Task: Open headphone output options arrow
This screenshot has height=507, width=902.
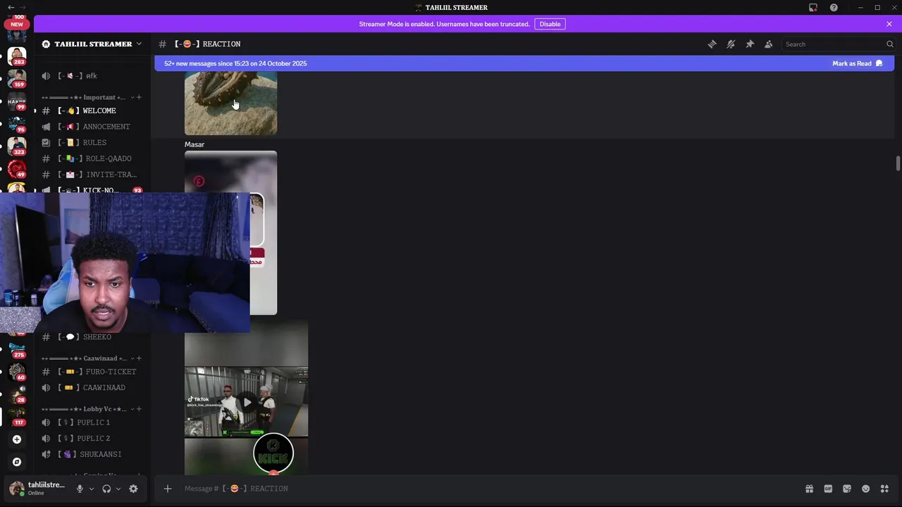Action: click(x=118, y=489)
